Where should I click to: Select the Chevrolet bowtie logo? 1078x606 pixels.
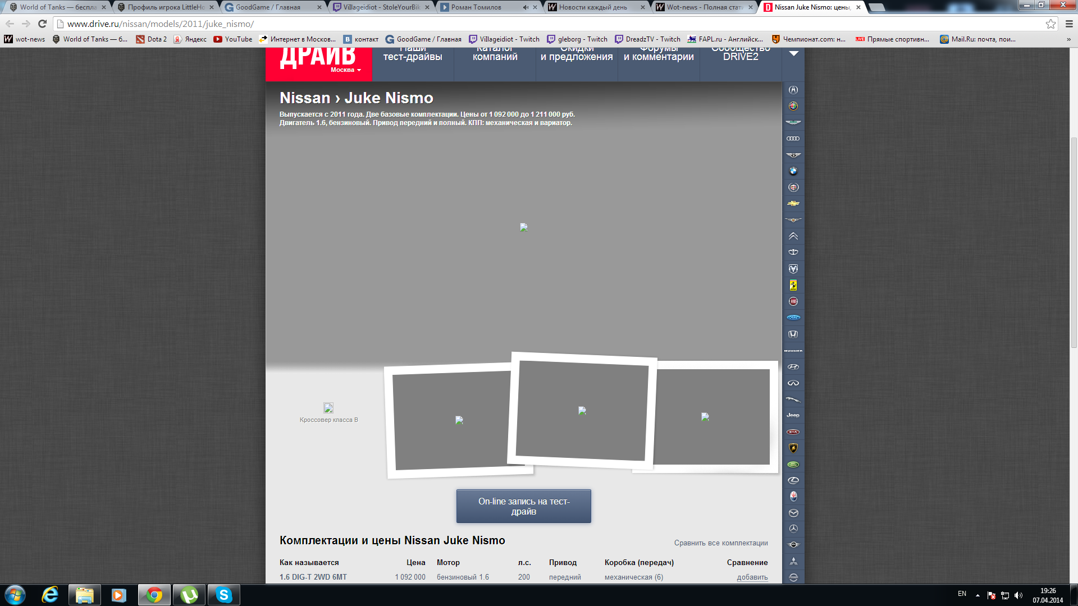(793, 204)
